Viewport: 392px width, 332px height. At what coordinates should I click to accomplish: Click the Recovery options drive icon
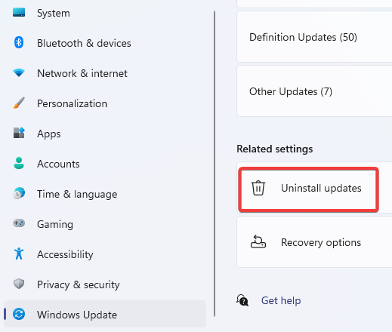click(x=258, y=242)
